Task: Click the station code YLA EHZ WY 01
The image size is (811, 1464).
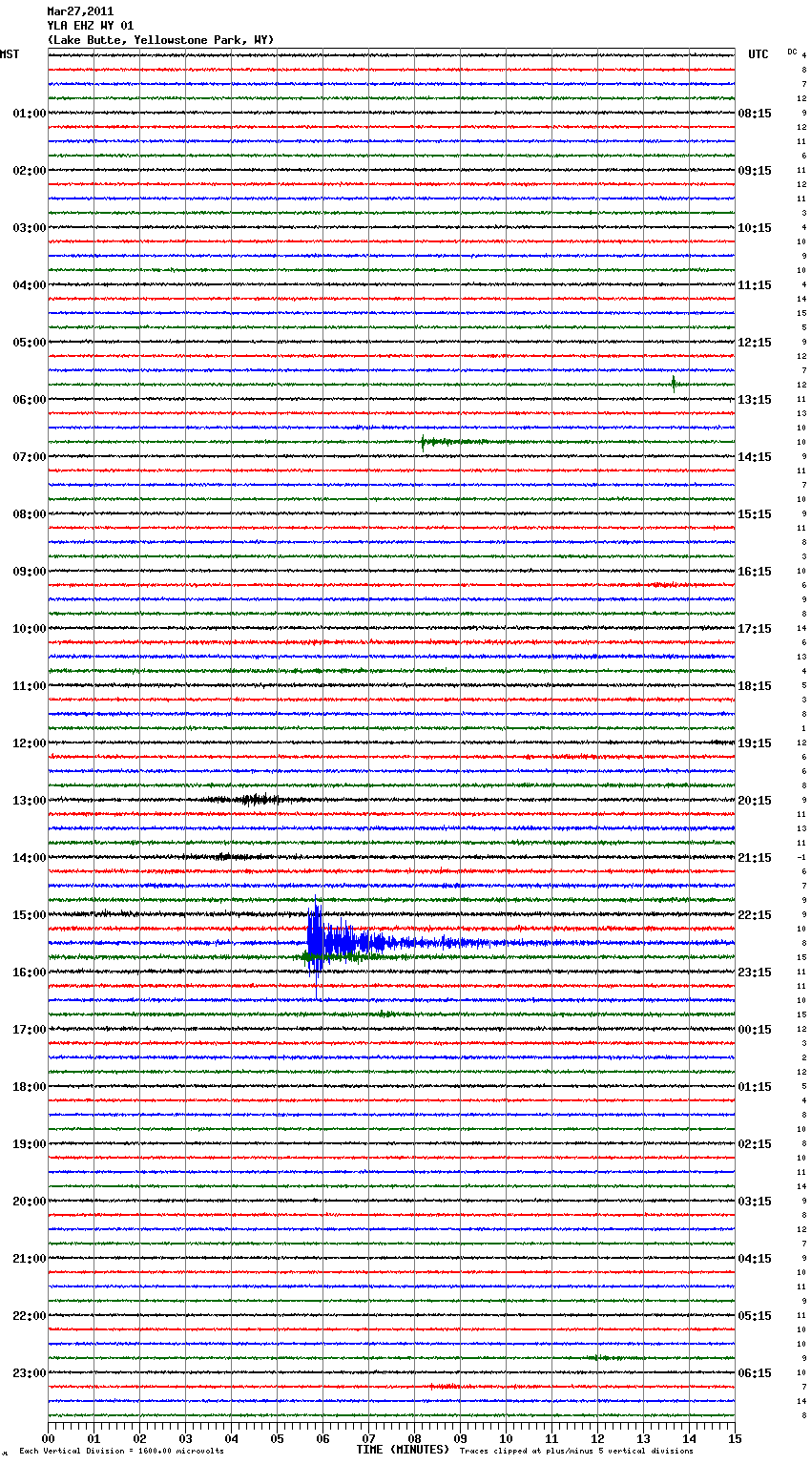Action: (x=91, y=26)
